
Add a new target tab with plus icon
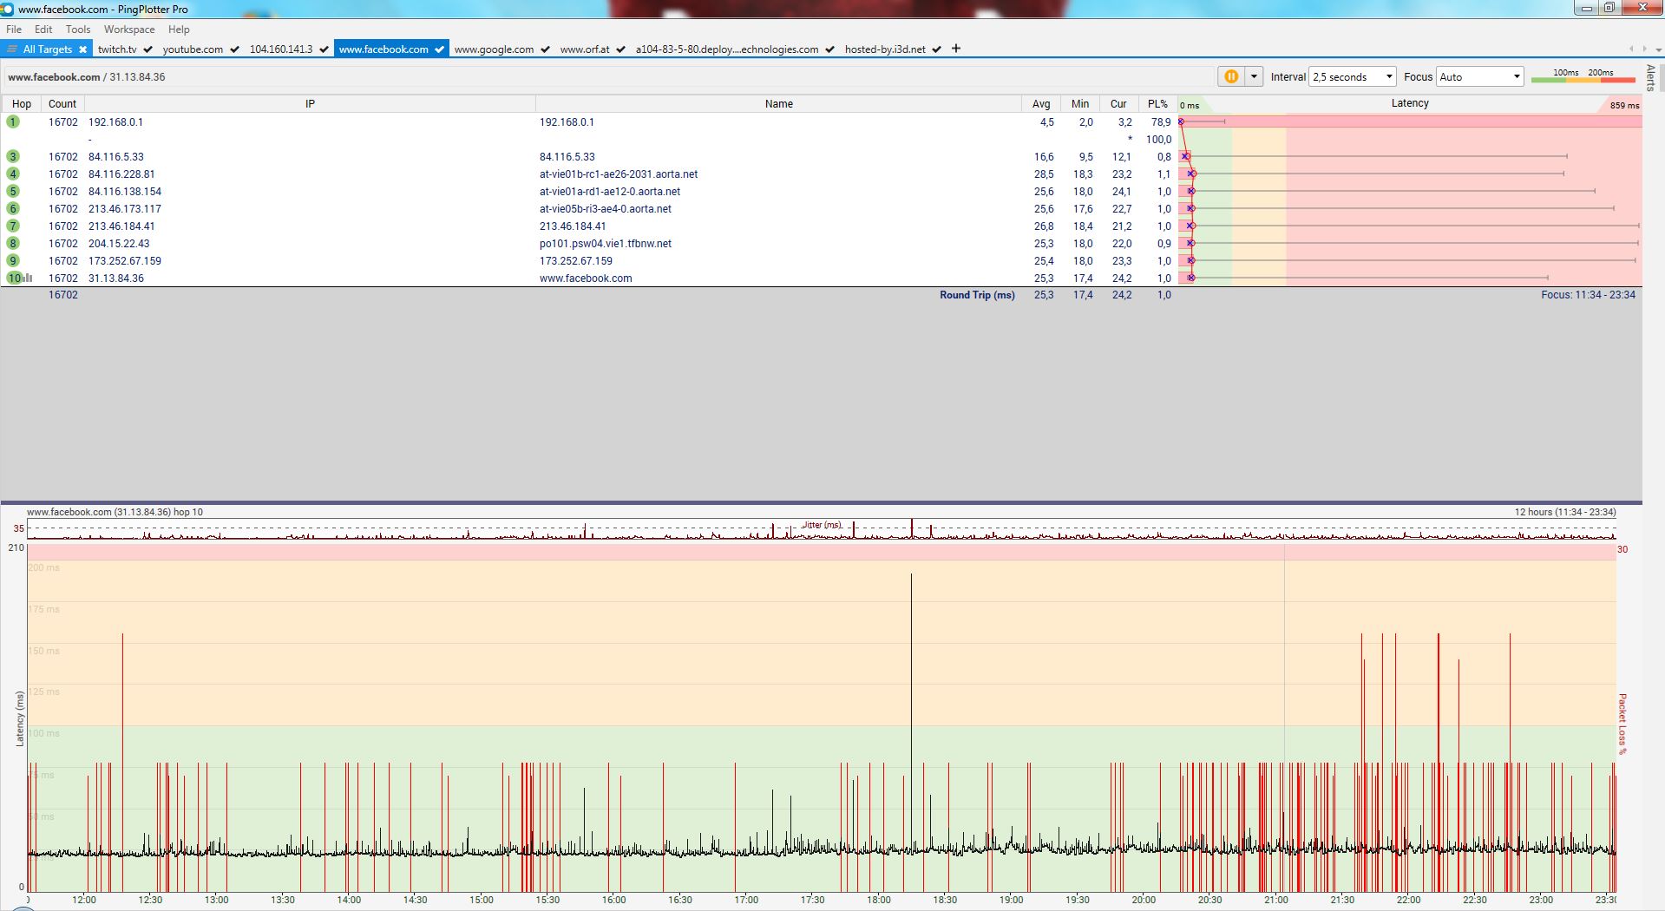point(956,49)
